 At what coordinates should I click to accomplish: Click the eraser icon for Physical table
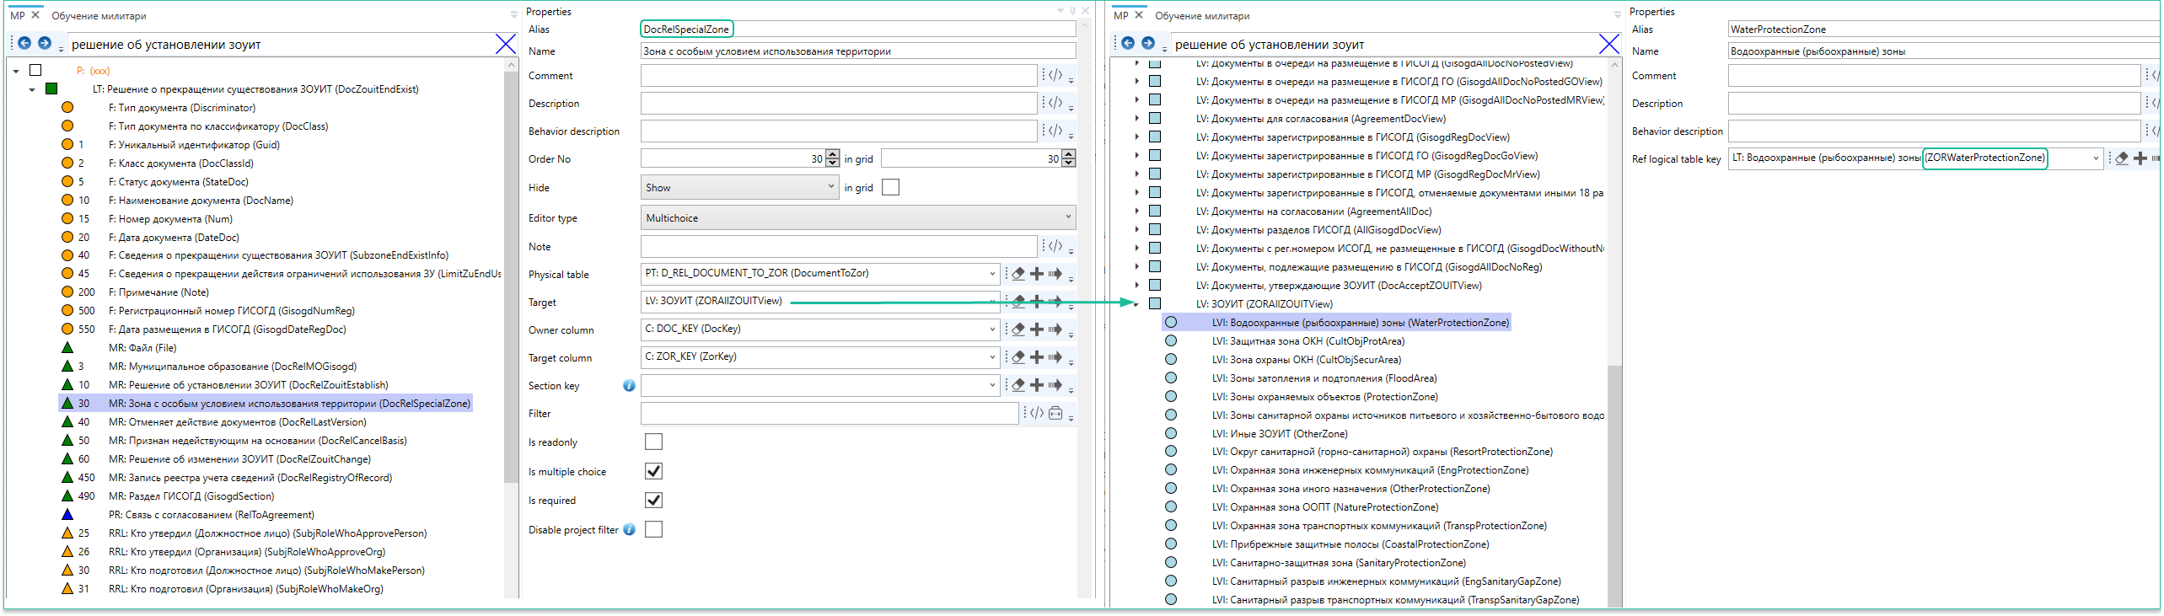tap(1018, 274)
